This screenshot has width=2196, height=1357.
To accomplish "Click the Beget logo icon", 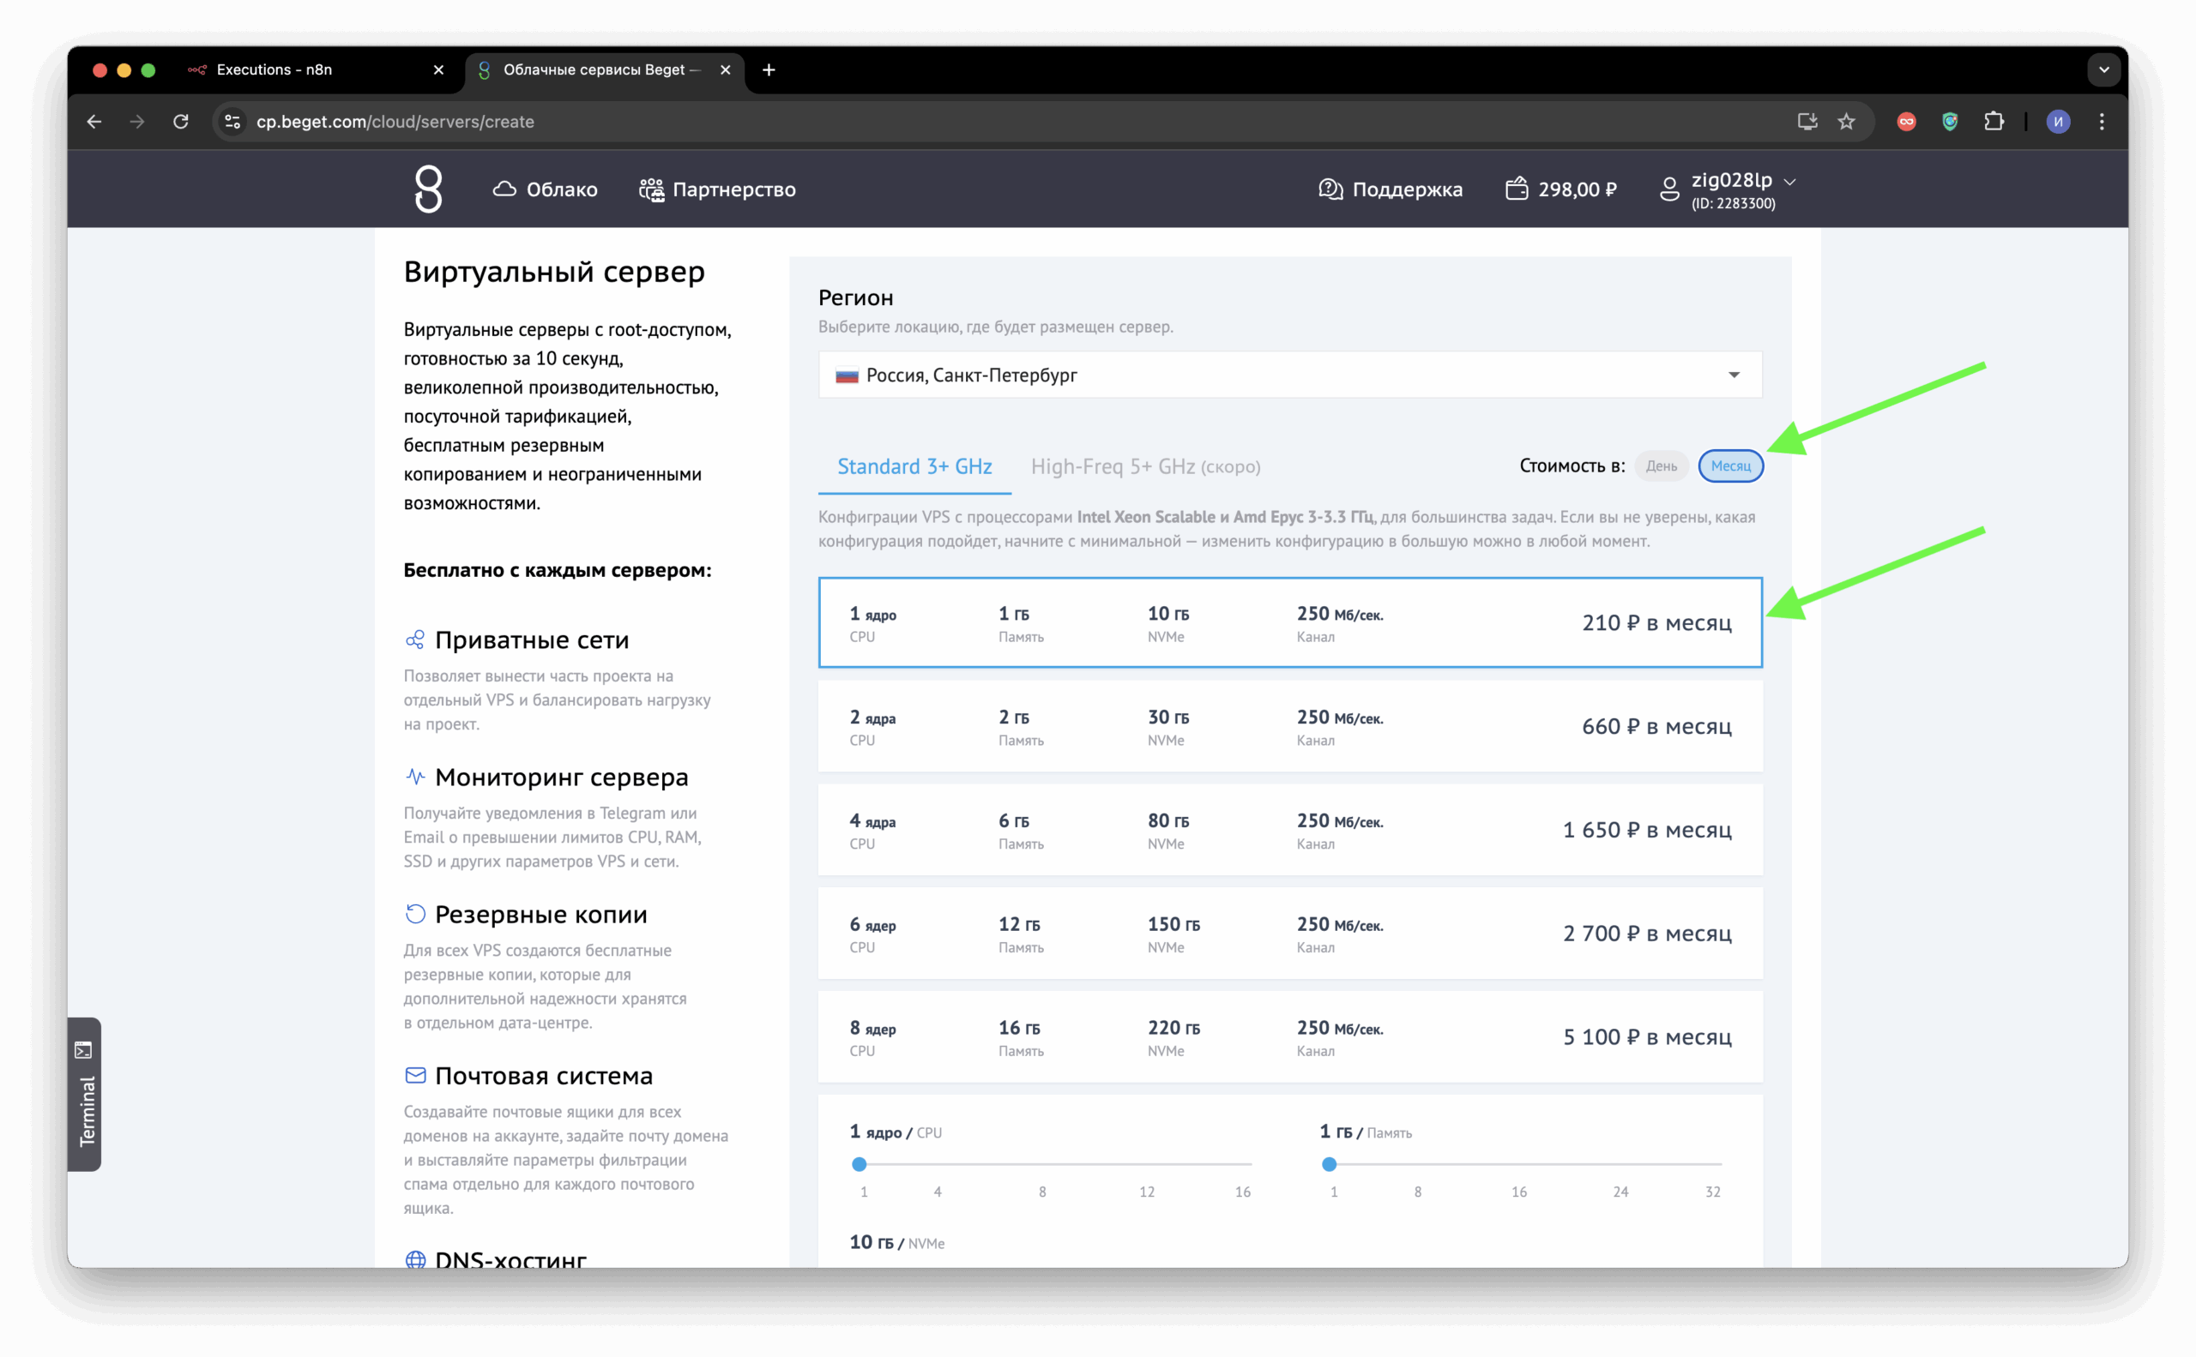I will tap(428, 189).
